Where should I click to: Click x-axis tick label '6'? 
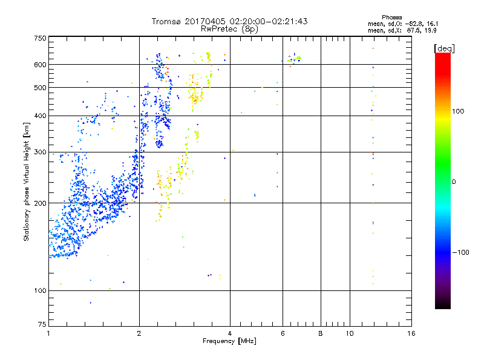click(x=283, y=333)
